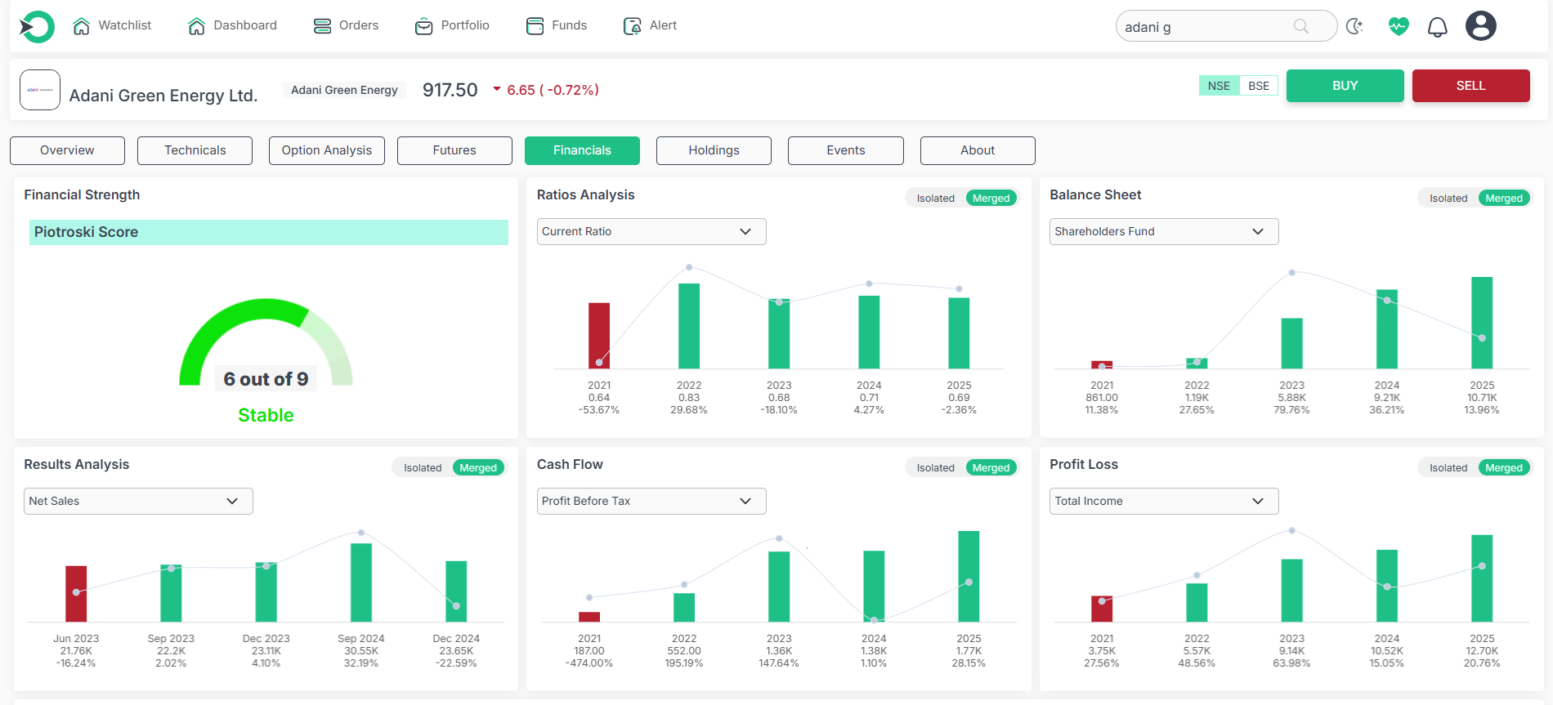1553x705 pixels.
Task: Click red 2021 bar in Ratios Analysis
Action: point(599,336)
